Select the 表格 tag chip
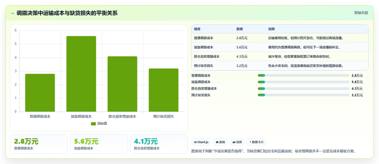The width and height of the screenshot is (379, 164). pos(220,142)
